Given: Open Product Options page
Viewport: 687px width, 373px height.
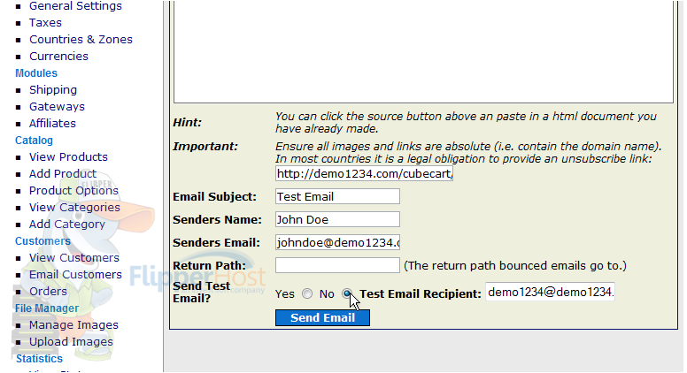Looking at the screenshot, I should (73, 191).
